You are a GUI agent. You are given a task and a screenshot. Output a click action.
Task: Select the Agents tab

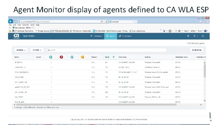tap(111, 36)
